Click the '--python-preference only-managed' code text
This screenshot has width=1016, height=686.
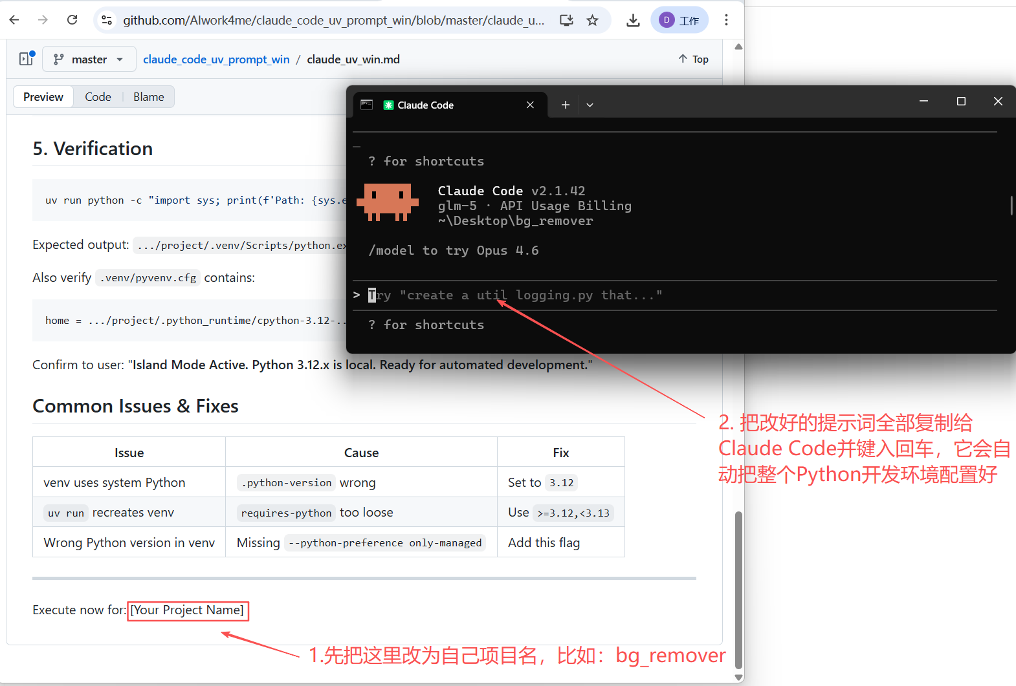pyautogui.click(x=385, y=543)
